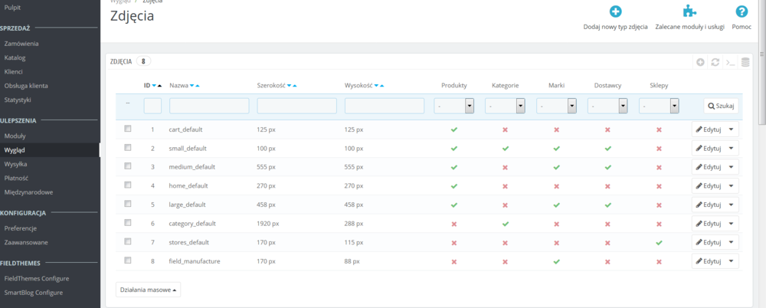The image size is (766, 308).
Task: Sort Nazwa column descending arrow
Action: [192, 86]
